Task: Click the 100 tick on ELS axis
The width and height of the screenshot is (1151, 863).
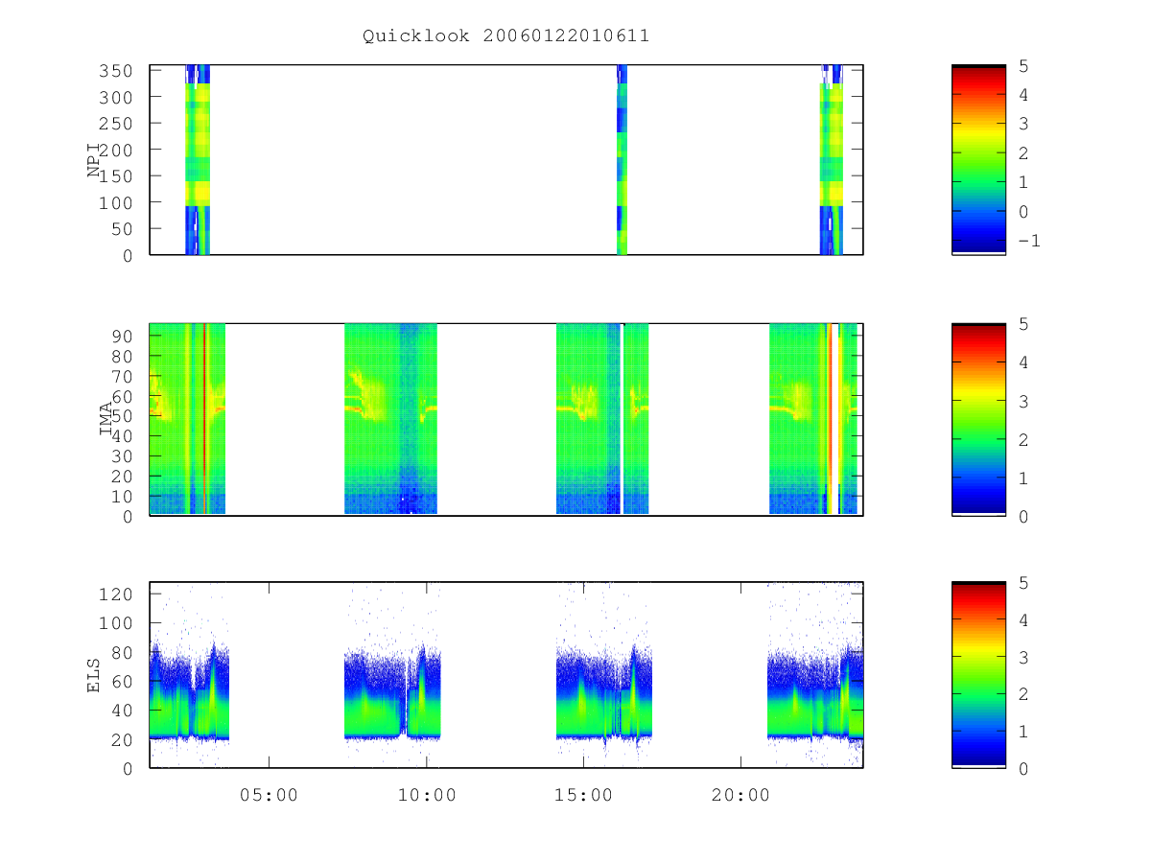Action: pos(116,623)
